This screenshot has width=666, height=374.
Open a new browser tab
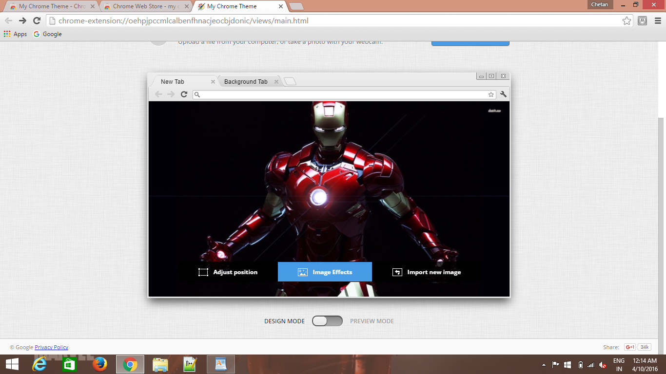click(x=296, y=6)
